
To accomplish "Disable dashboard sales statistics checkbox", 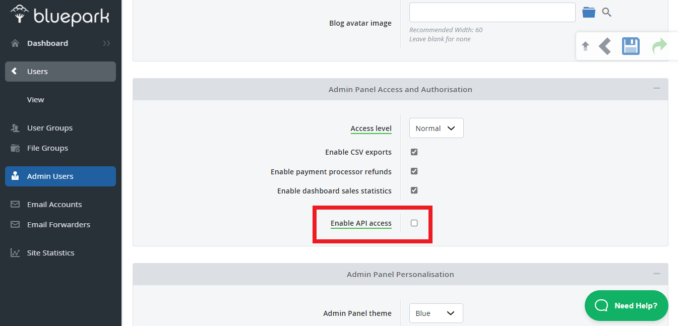I will point(414,190).
